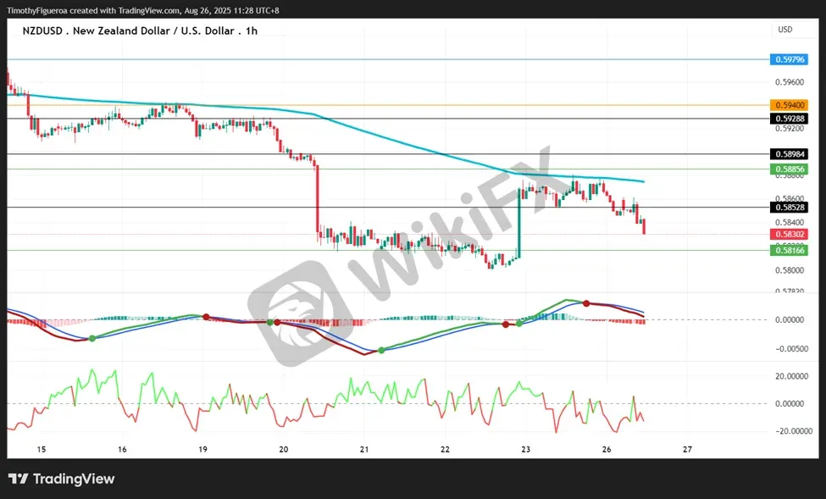Click the red MACD dot before 23

(506, 324)
